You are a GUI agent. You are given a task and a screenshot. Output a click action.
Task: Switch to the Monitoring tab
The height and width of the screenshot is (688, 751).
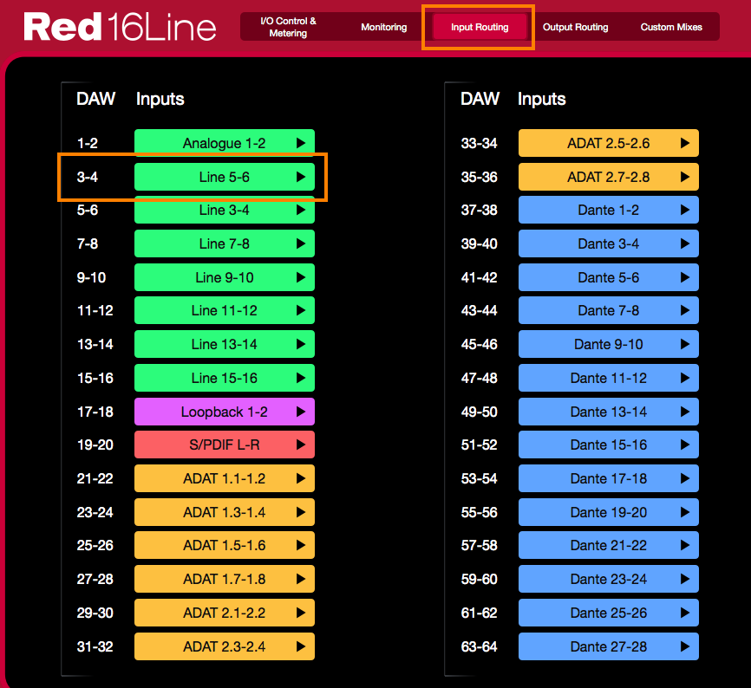click(383, 27)
